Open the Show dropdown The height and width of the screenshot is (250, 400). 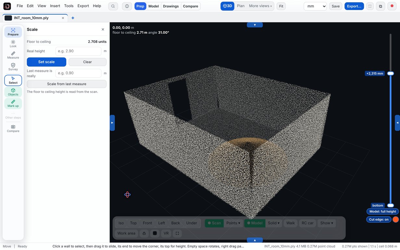point(327,223)
